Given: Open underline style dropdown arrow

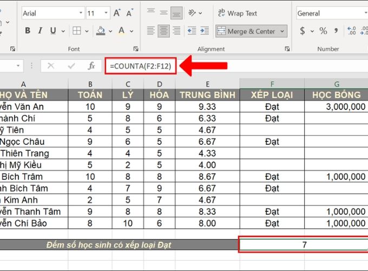Looking at the screenshot, I should point(63,31).
